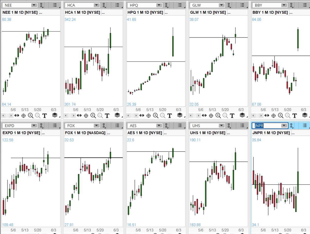Zoom in on the HPQ chart
Screen dimensions: 310x234
pos(156,115)
